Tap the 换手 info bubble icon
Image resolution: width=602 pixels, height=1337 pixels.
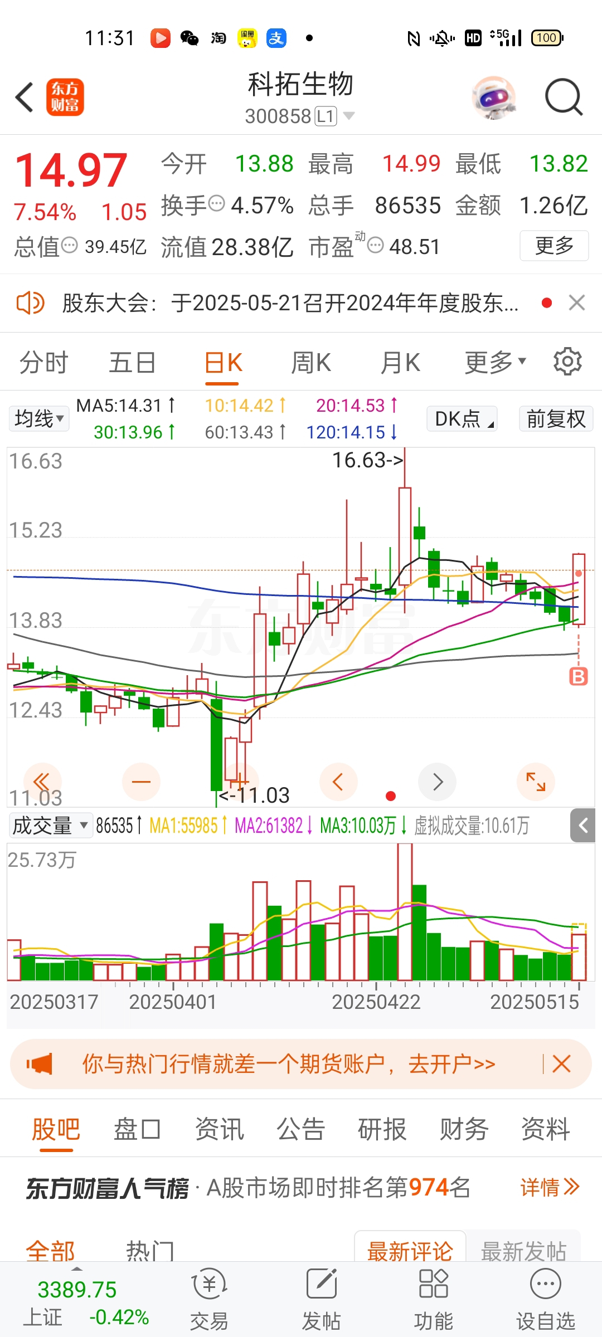pos(216,203)
